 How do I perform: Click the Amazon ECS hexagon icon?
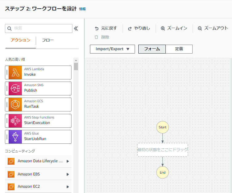15,104
